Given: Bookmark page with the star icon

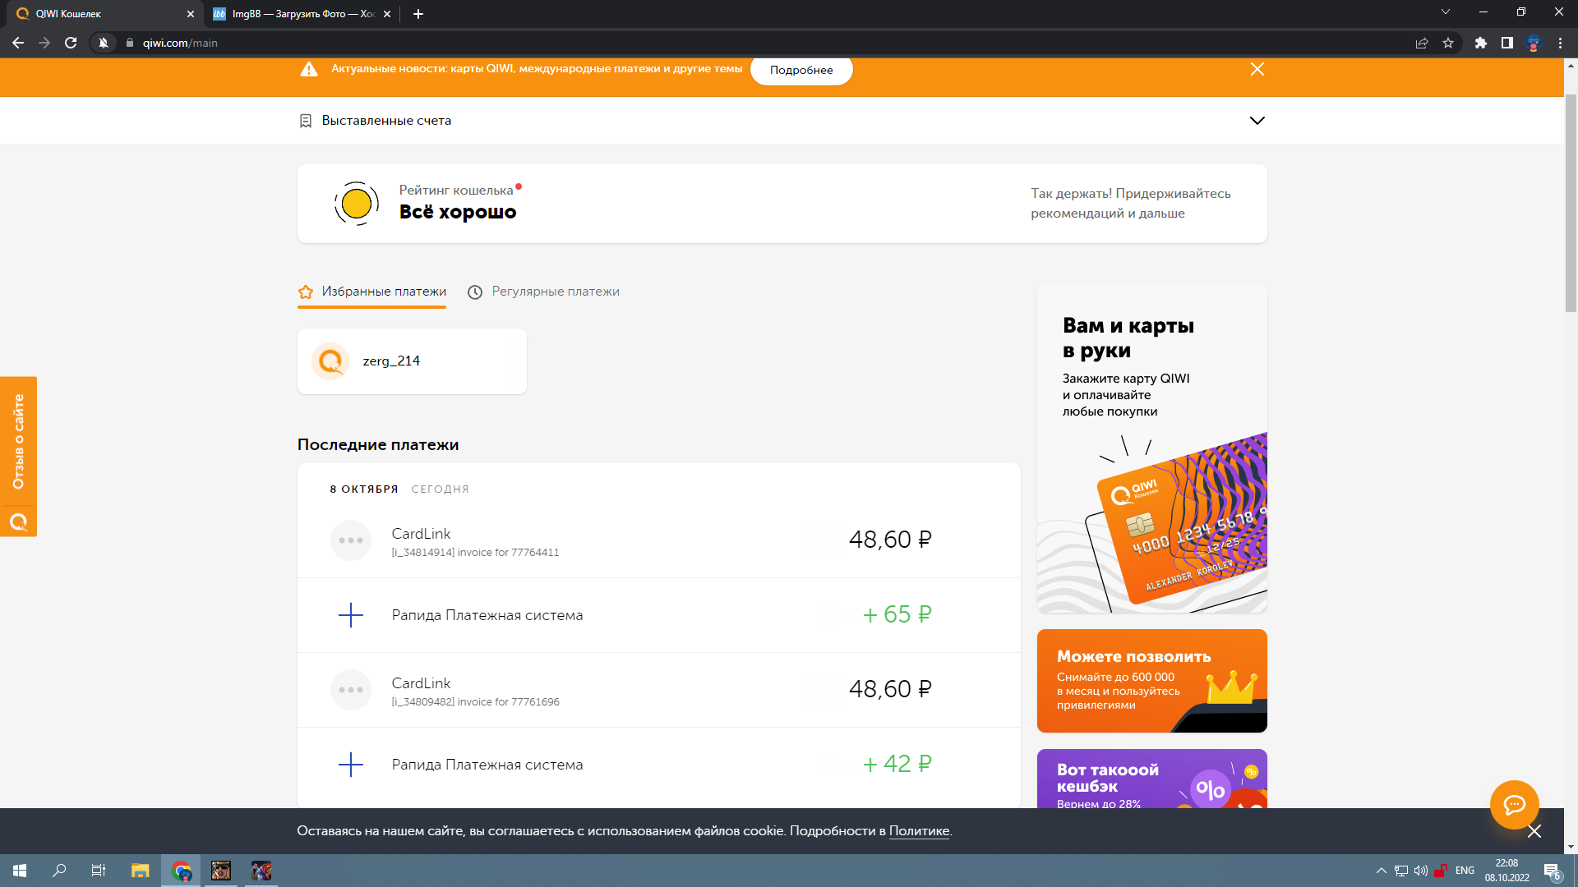Looking at the screenshot, I should tap(1448, 43).
